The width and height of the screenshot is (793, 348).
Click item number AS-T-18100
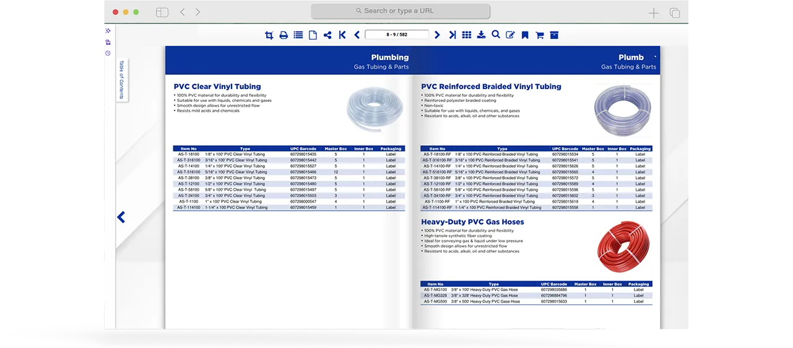(x=189, y=155)
